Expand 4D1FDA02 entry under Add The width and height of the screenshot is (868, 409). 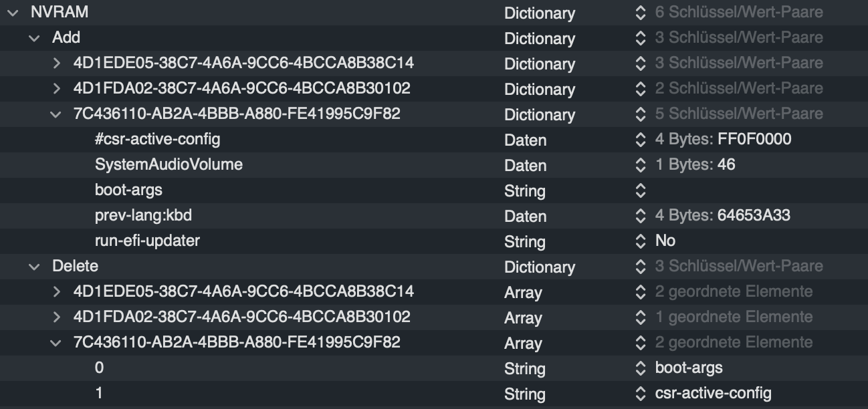pyautogui.click(x=56, y=89)
